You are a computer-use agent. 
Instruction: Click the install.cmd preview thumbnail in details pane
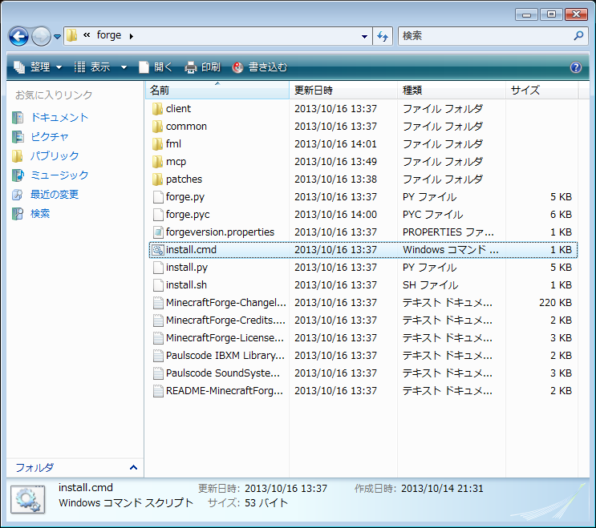[x=28, y=499]
